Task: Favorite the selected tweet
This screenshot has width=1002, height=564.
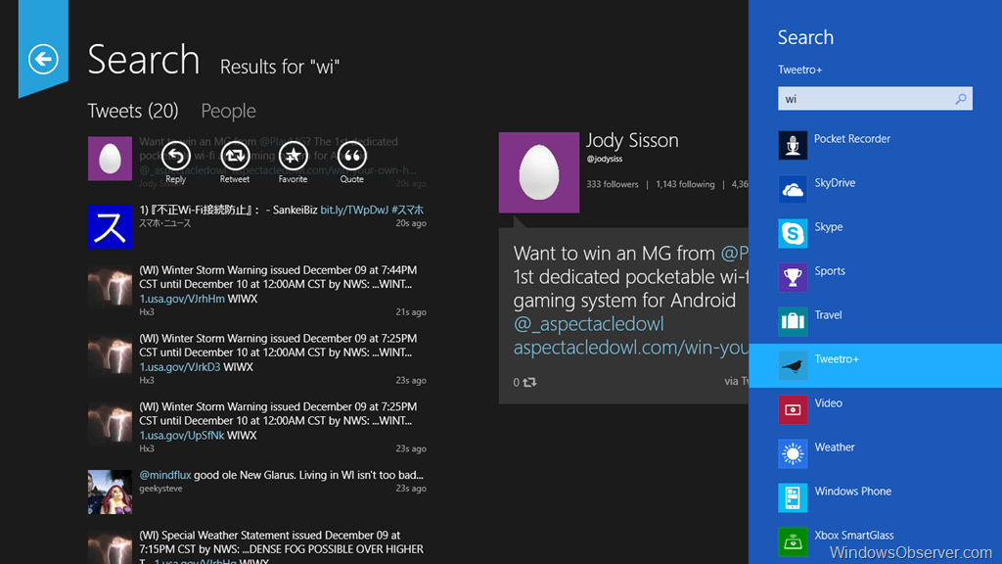Action: pyautogui.click(x=293, y=156)
